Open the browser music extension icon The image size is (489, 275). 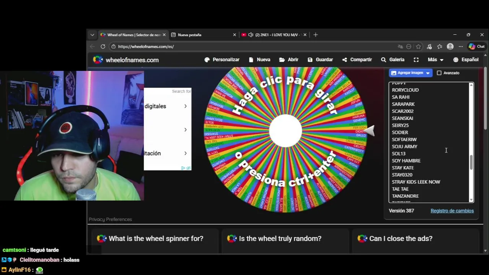(429, 47)
